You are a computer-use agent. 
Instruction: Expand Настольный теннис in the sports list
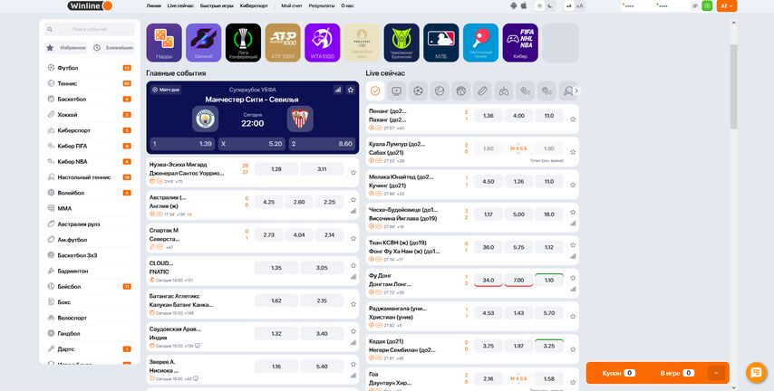[x=89, y=177]
